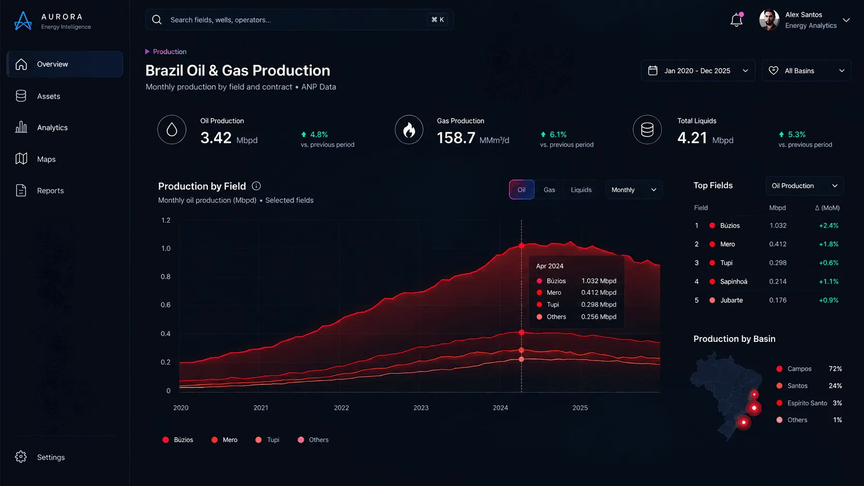Expand the user account menu chevron
Image resolution: width=864 pixels, height=486 pixels.
click(846, 20)
